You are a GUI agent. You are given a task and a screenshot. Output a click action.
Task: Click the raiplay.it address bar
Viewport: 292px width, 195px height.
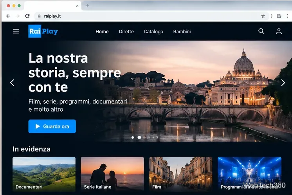(151, 16)
